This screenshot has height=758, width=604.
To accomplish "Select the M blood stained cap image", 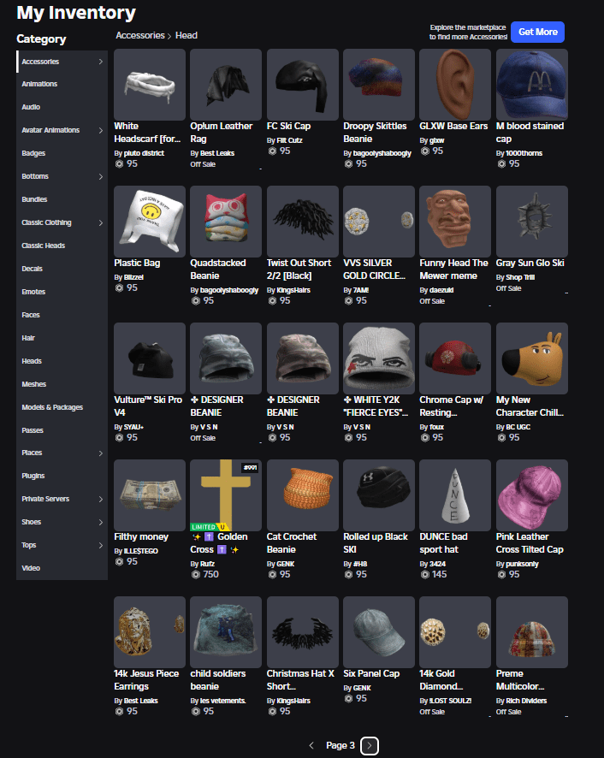I will (x=531, y=84).
